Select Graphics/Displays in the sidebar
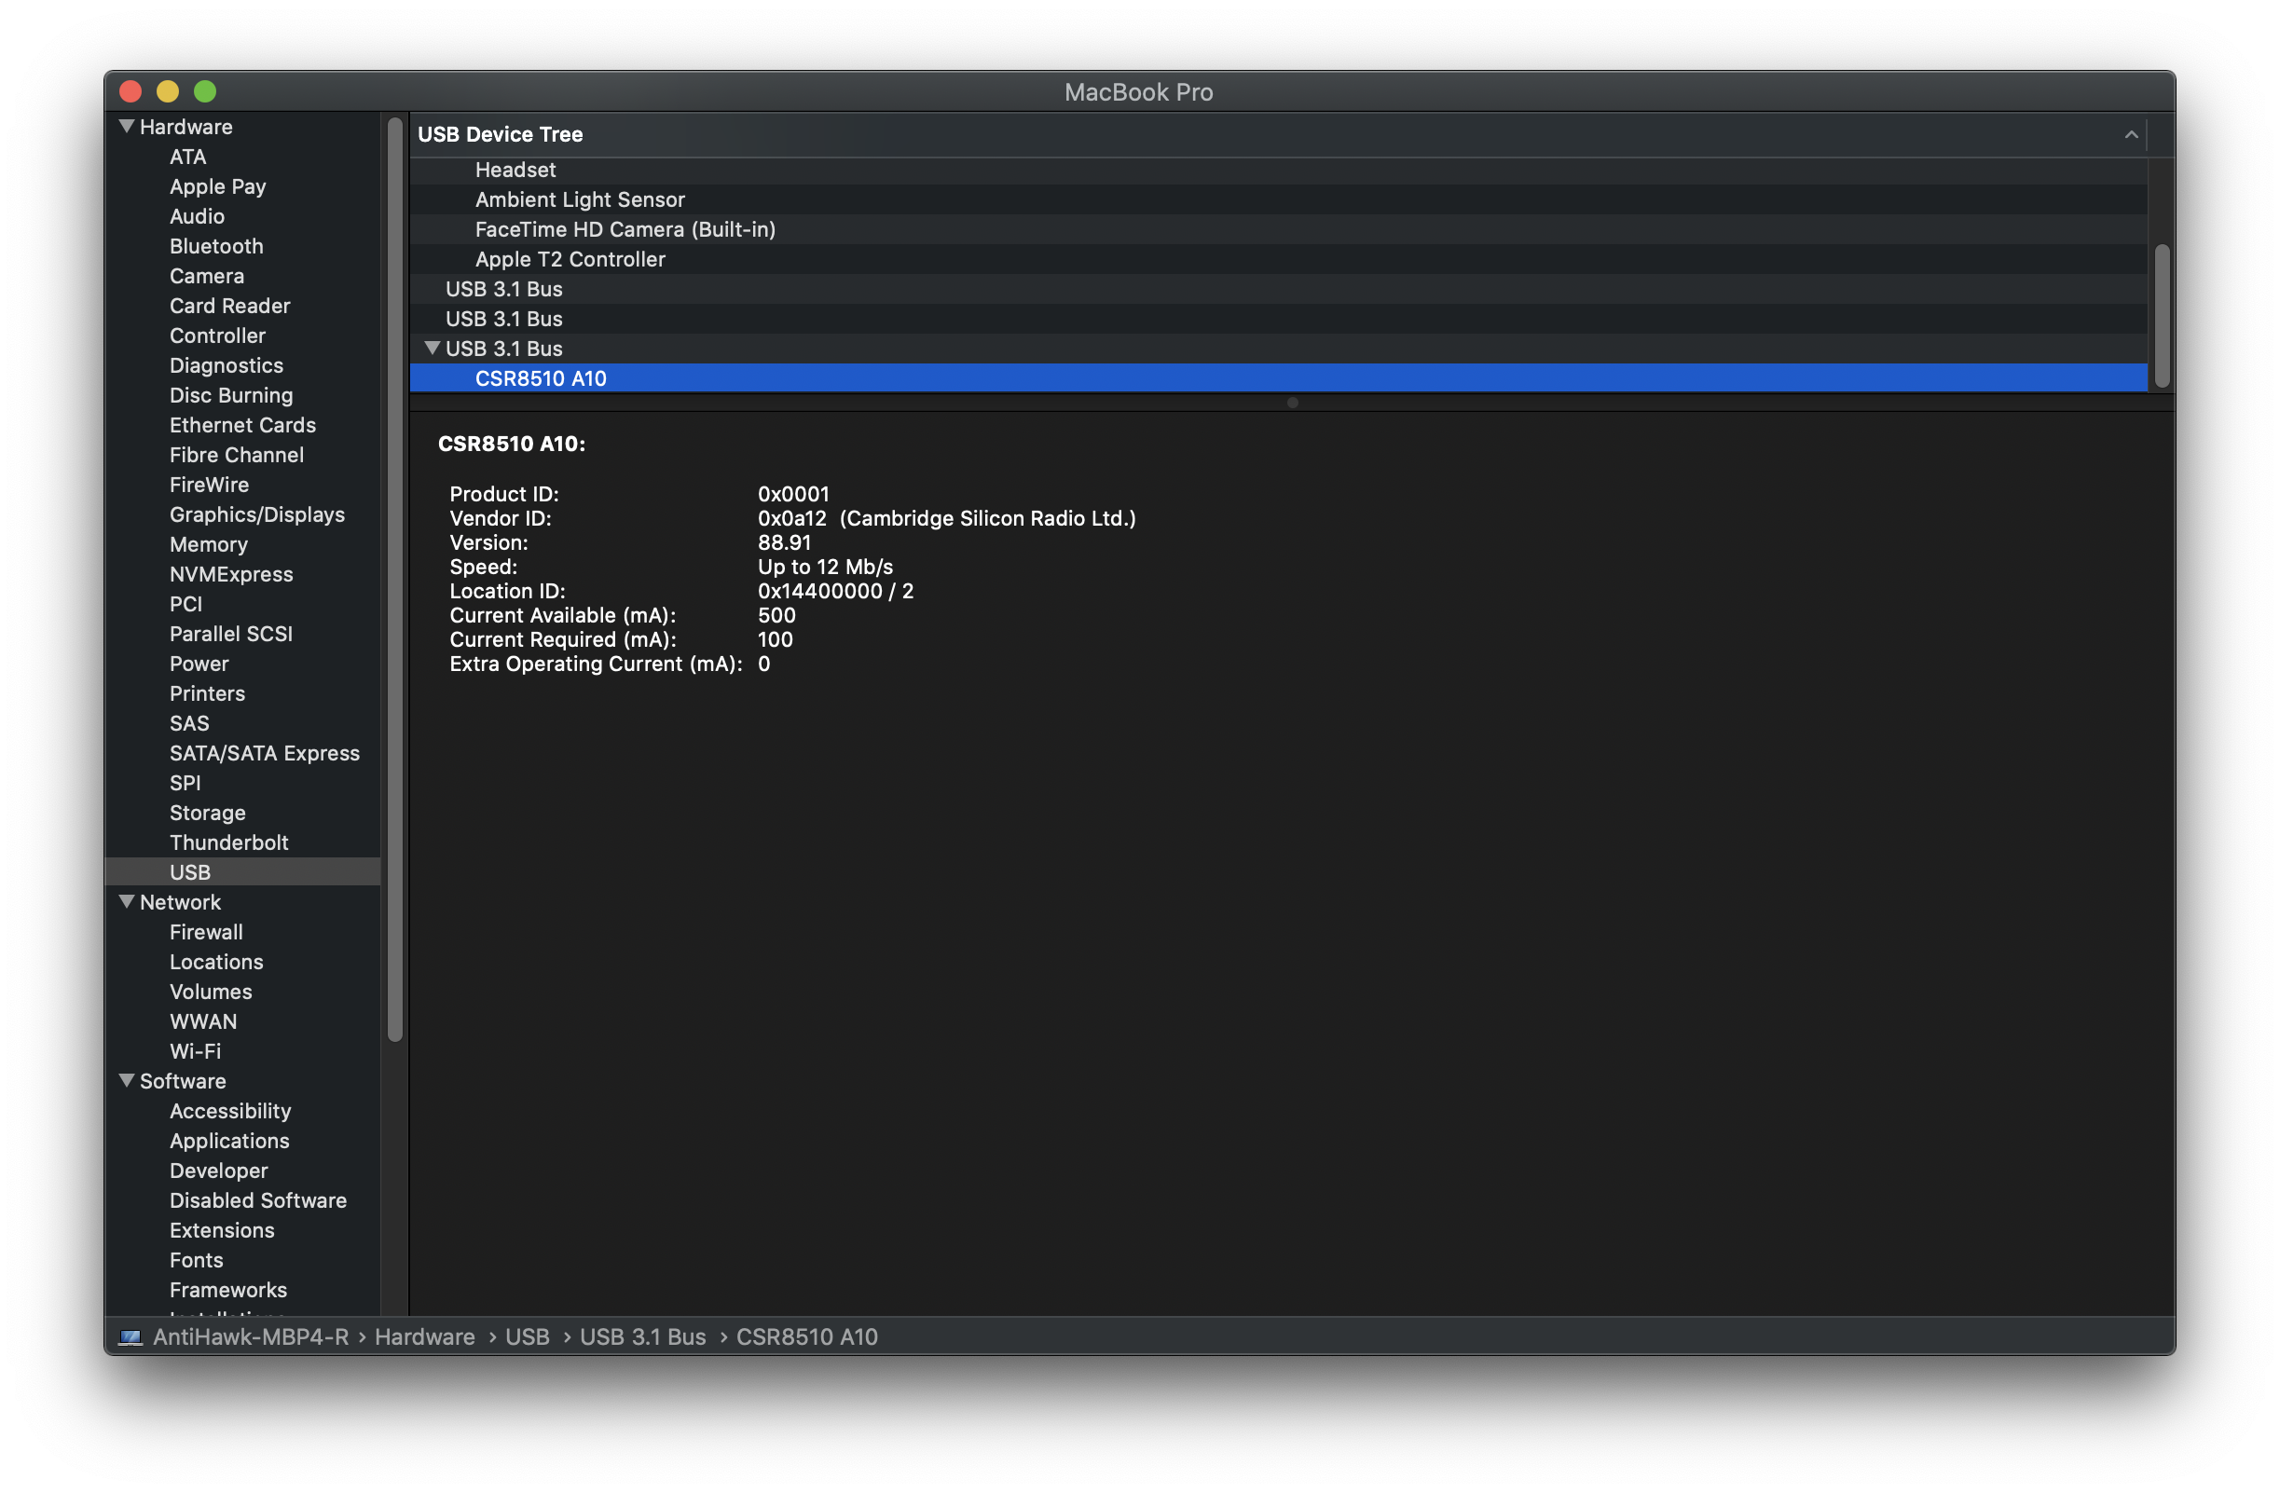Image resolution: width=2280 pixels, height=1493 pixels. [x=256, y=514]
